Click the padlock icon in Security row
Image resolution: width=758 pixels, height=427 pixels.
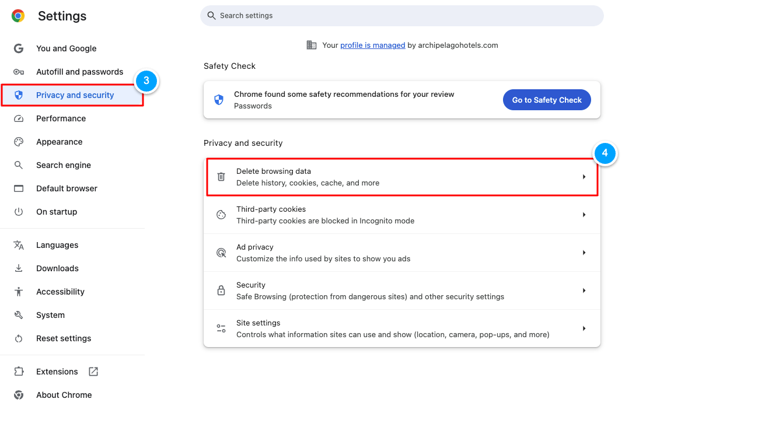[221, 290]
